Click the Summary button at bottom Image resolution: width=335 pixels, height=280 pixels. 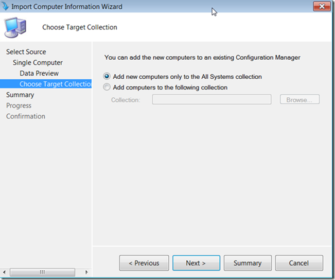(248, 263)
